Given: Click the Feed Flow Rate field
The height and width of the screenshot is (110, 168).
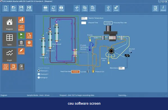Looking at the screenshot, I should click(x=75, y=72).
